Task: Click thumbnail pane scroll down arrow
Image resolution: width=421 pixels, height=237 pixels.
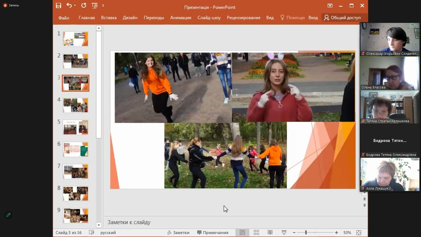Action: 99,225
